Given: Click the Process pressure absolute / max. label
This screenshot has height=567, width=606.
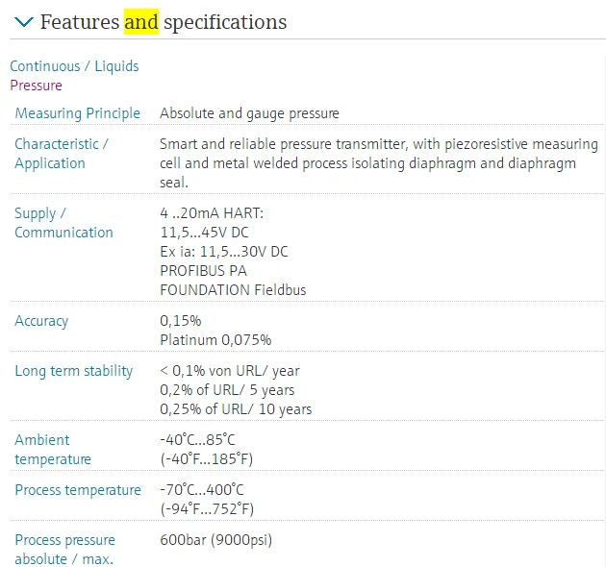Looking at the screenshot, I should [64, 550].
